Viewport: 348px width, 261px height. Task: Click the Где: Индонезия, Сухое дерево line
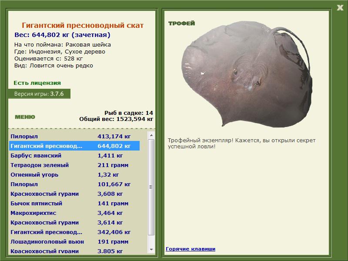pos(60,52)
